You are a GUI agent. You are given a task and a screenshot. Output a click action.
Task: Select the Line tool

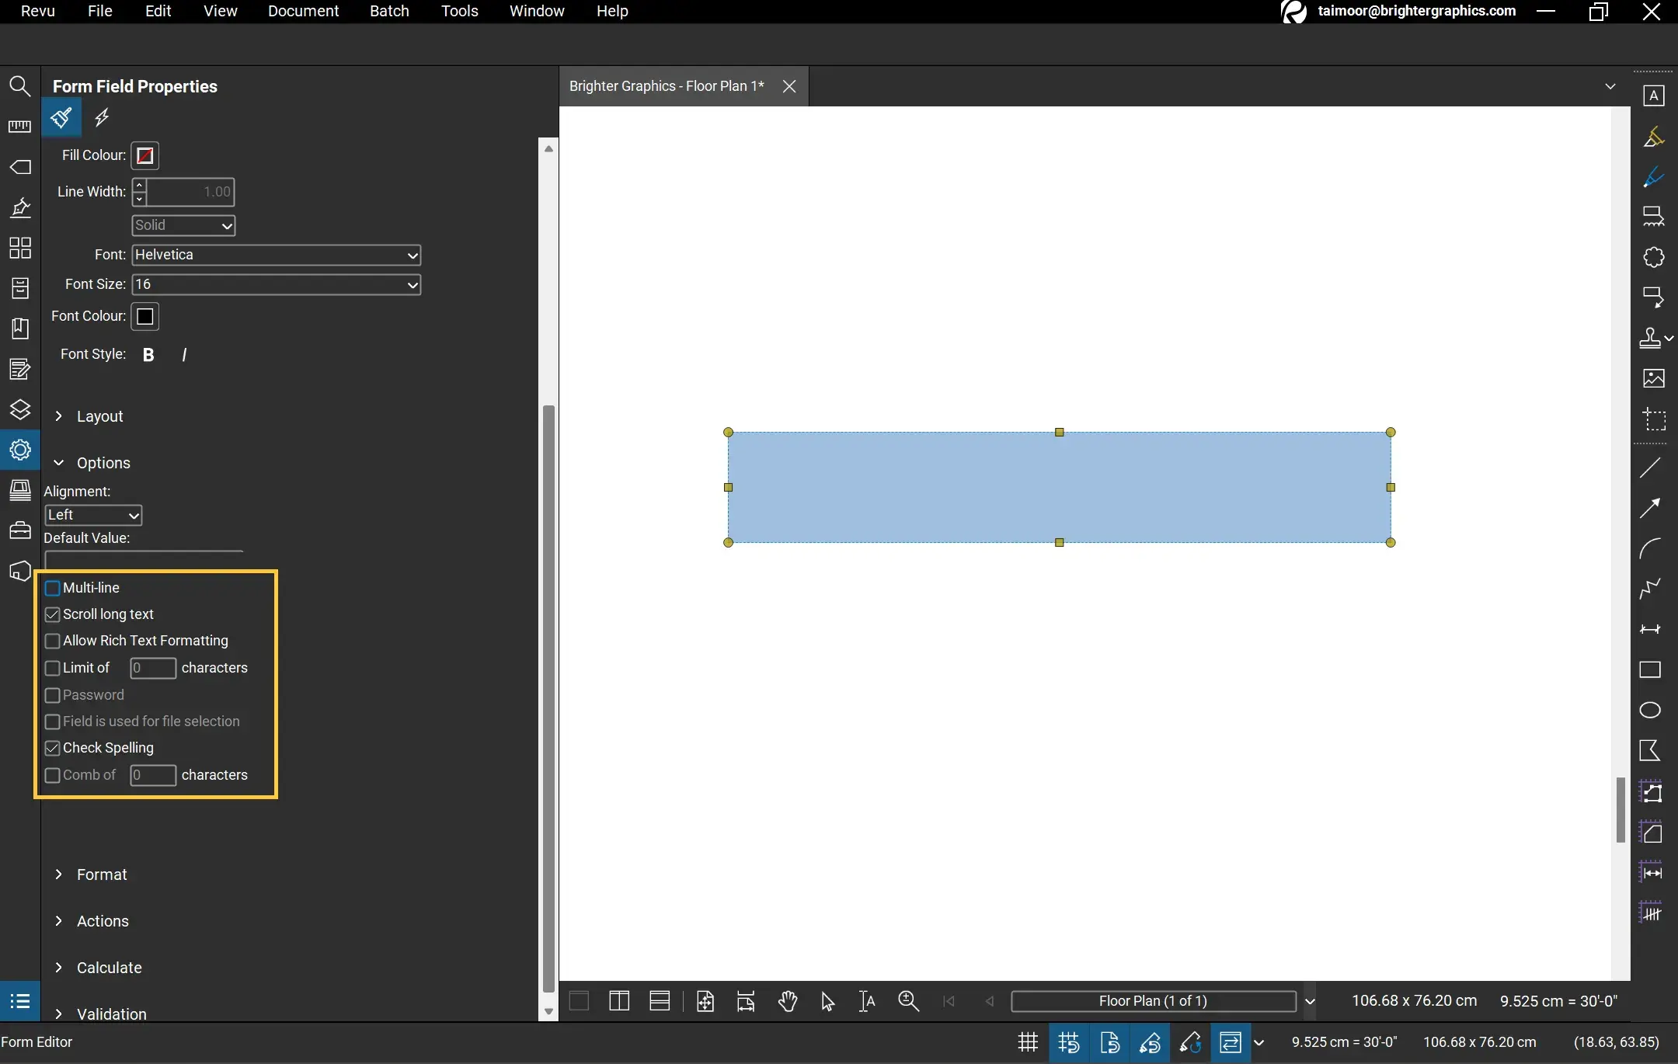click(1650, 468)
